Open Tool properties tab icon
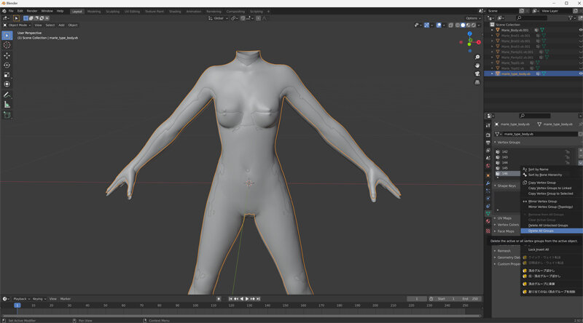583x323 pixels. point(488,125)
